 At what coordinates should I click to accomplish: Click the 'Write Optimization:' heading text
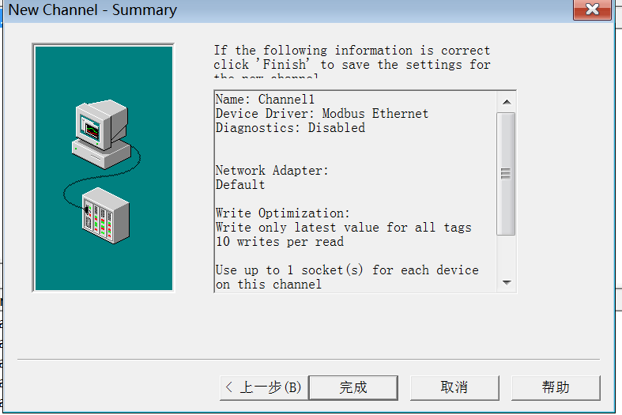pyautogui.click(x=282, y=213)
